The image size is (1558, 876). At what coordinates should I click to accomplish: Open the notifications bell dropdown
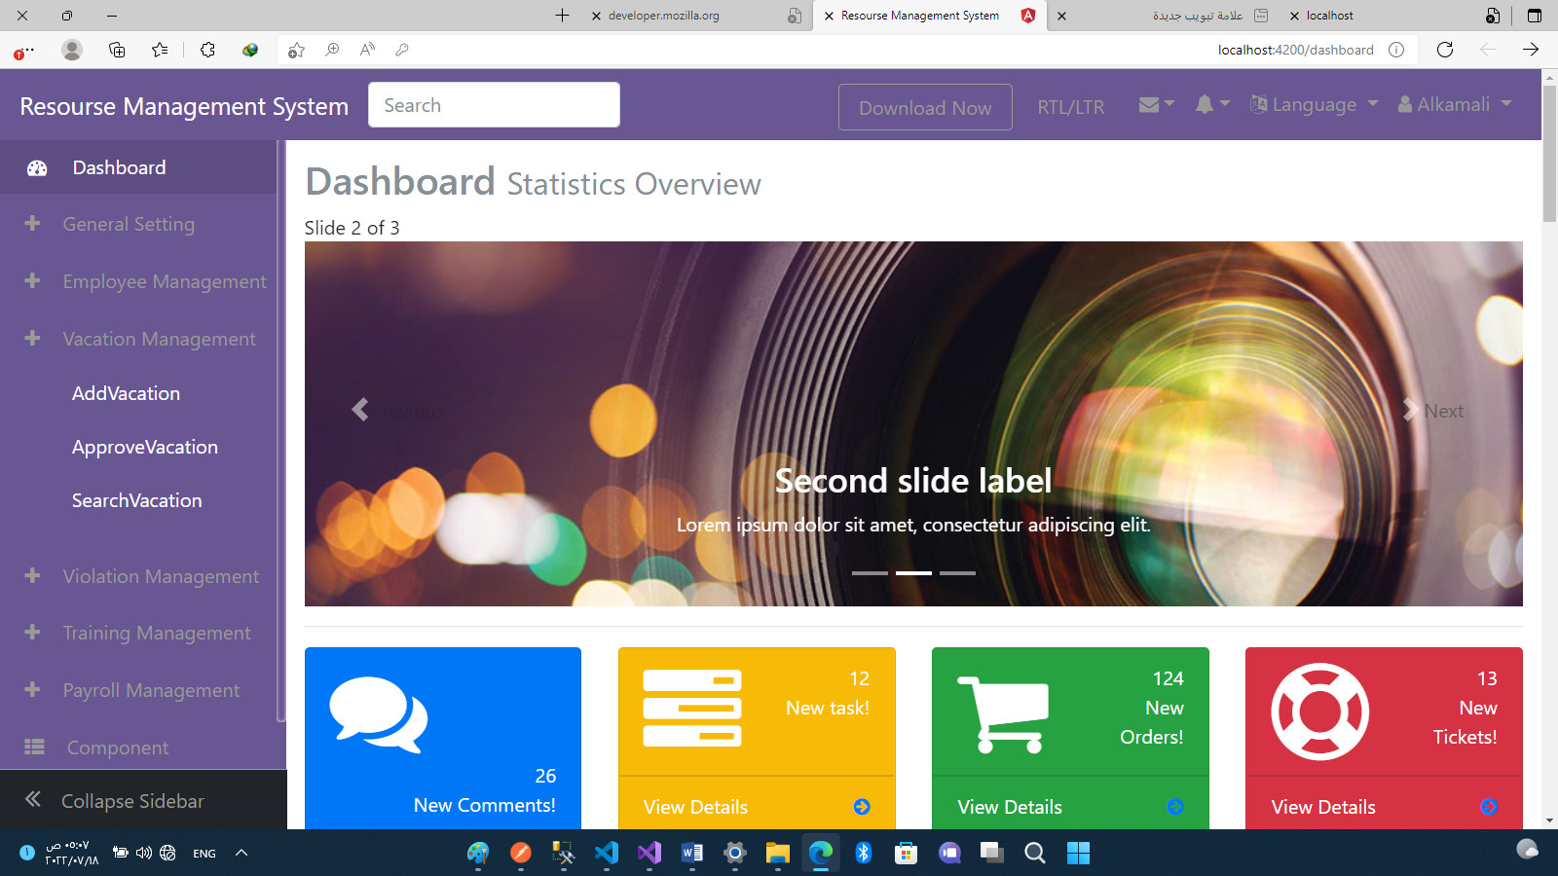[1212, 104]
